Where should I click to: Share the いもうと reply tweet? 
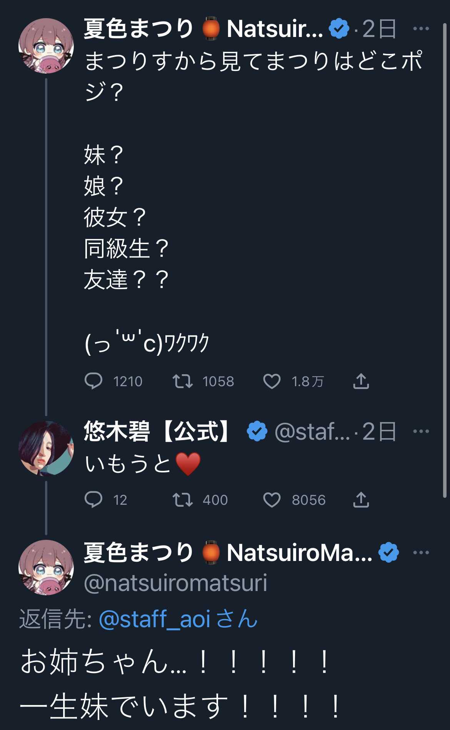tap(361, 500)
